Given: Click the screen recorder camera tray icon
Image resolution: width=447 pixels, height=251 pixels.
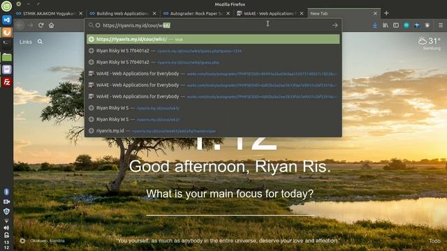Looking at the screenshot, I should [6, 201].
